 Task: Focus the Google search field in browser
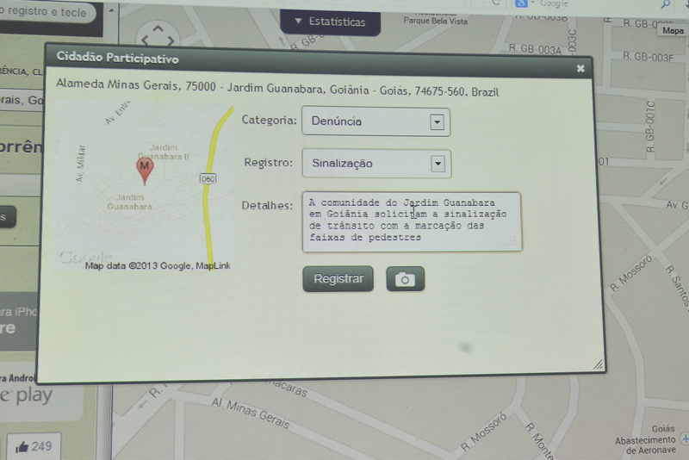coord(594,4)
